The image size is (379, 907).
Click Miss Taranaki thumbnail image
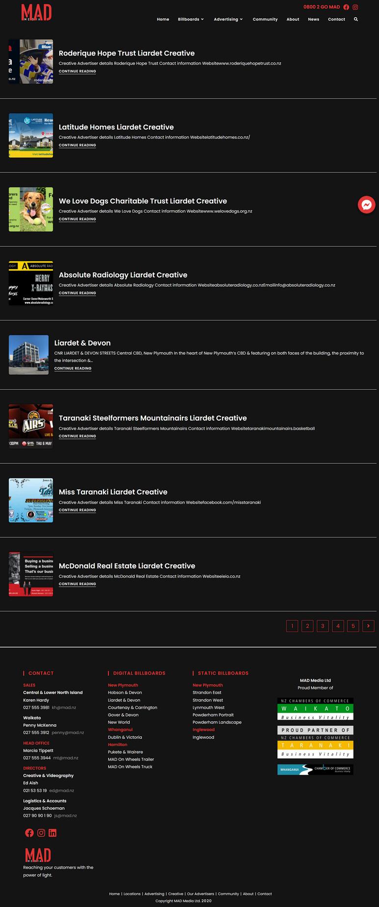click(31, 500)
